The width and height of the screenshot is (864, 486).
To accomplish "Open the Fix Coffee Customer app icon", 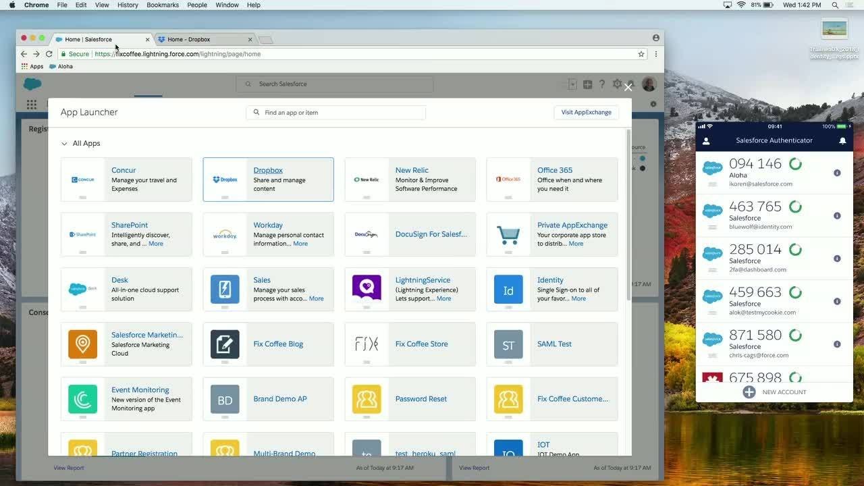I will click(508, 398).
